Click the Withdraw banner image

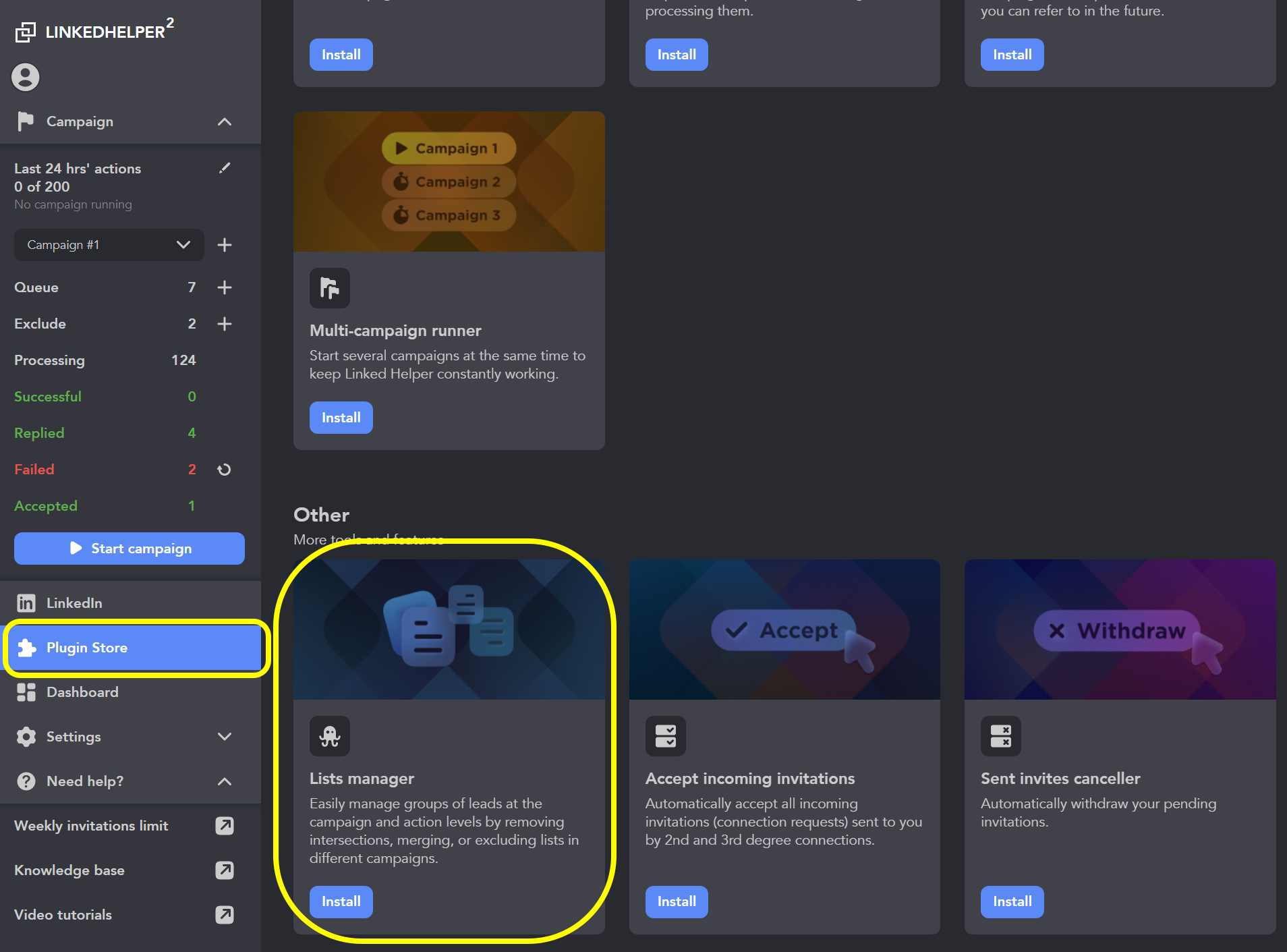(x=1120, y=629)
